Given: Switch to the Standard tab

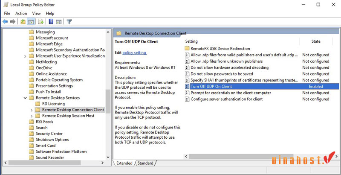Looking at the screenshot, I should [x=145, y=163].
